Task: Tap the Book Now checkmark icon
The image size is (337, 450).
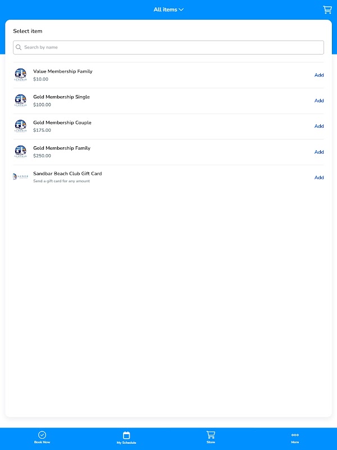Action: tap(42, 435)
